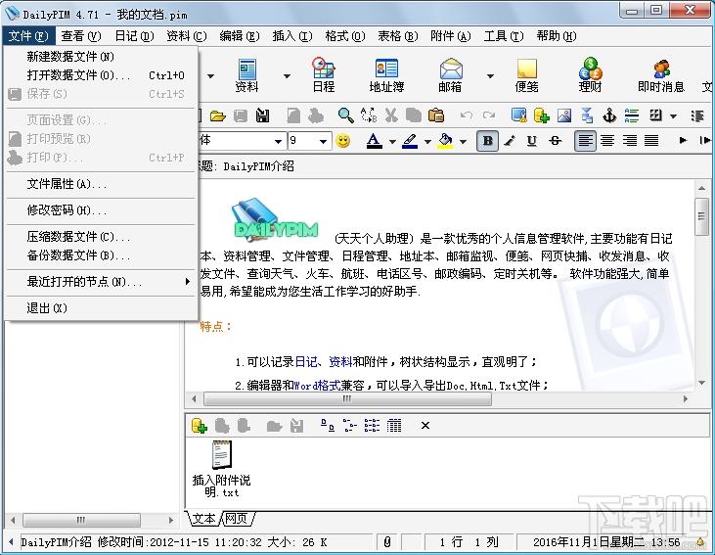Click the magnifier find icon

pos(345,116)
